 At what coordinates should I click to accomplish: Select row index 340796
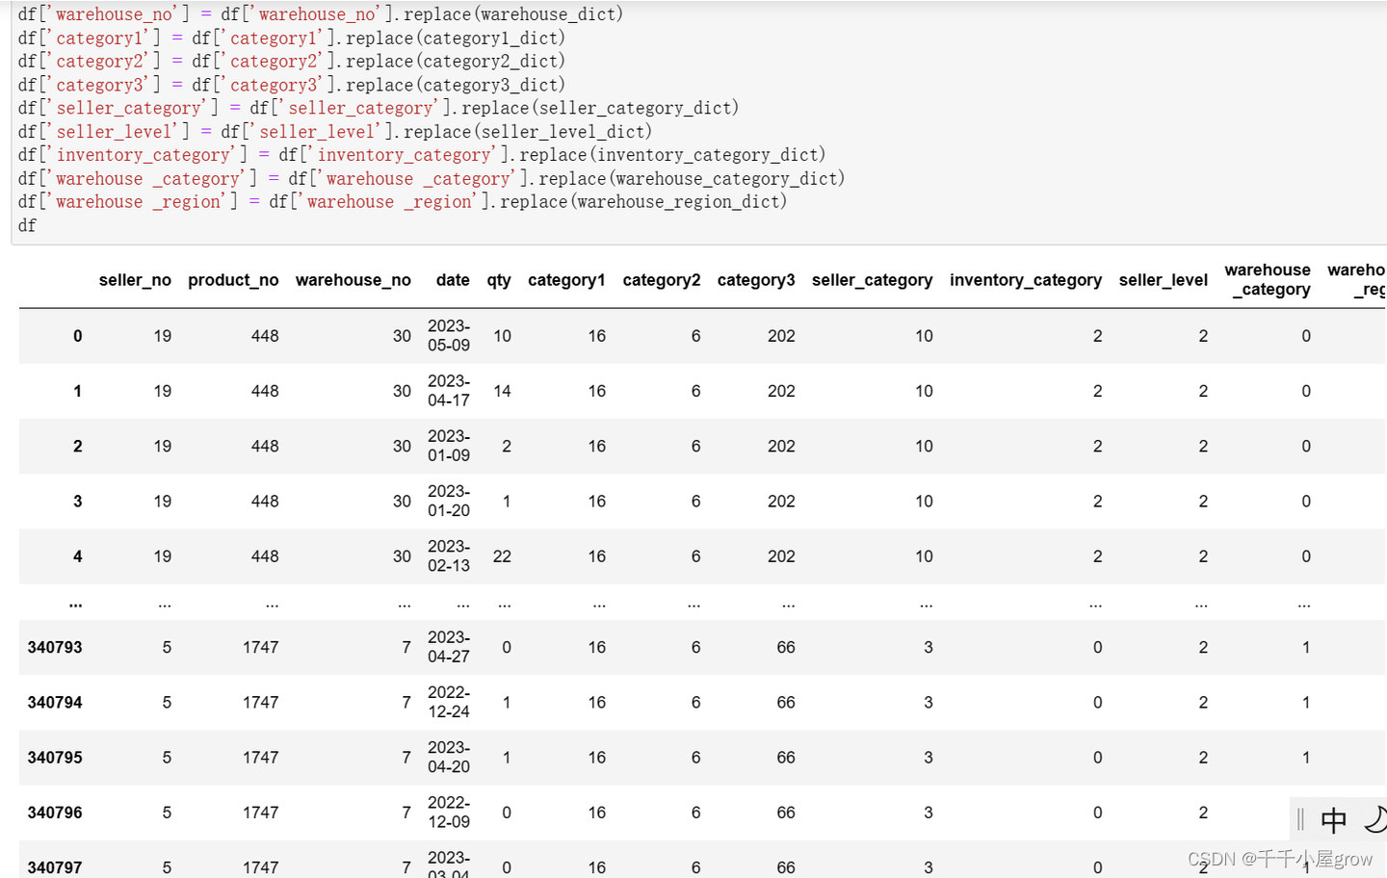coord(55,813)
